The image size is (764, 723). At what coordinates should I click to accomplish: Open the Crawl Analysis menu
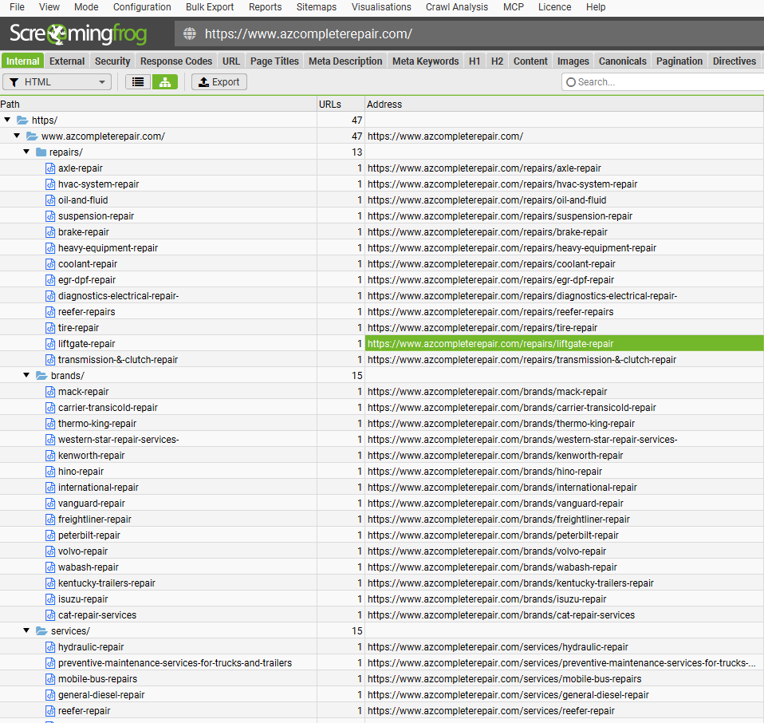[x=457, y=7]
